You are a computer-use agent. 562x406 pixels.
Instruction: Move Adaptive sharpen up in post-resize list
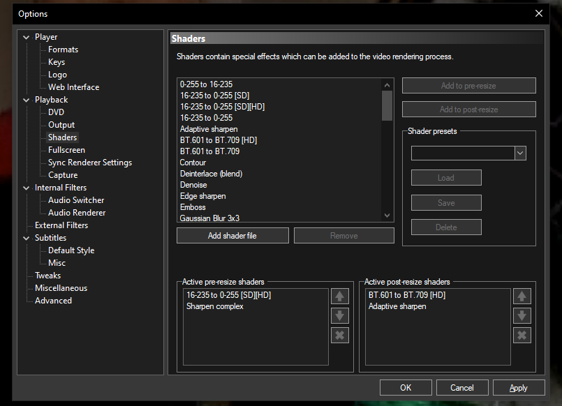[522, 296]
